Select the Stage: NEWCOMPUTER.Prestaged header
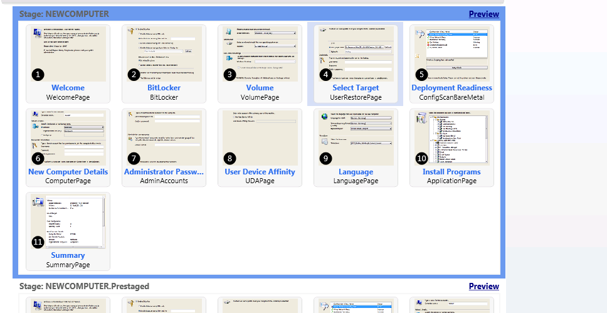The height and width of the screenshot is (313, 607). (84, 286)
